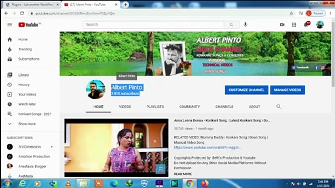
Task: Open Microsoft Edge from taskbar
Action: click(114, 184)
